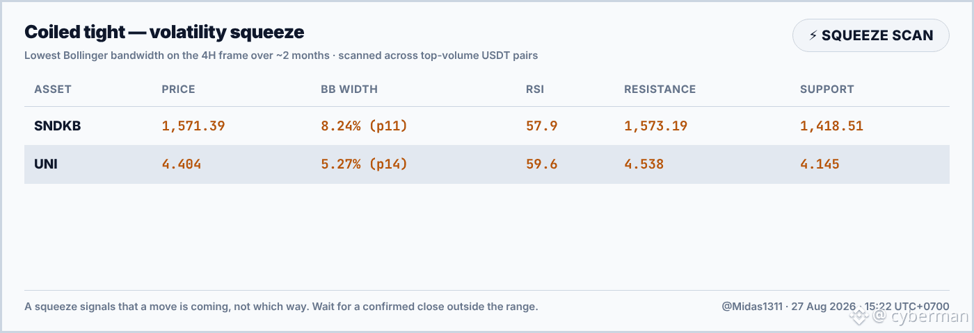Click UNI price 4.404
Viewport: 974px width, 333px height.
pos(182,164)
